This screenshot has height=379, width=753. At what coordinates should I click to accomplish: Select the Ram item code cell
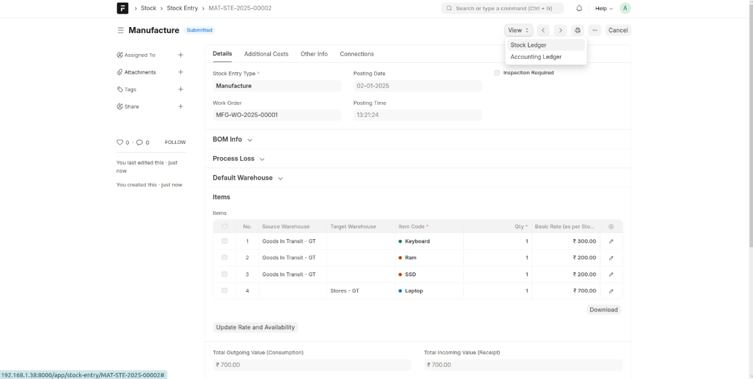[x=430, y=258]
